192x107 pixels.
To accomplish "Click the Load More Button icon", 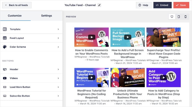I will click(5, 87).
